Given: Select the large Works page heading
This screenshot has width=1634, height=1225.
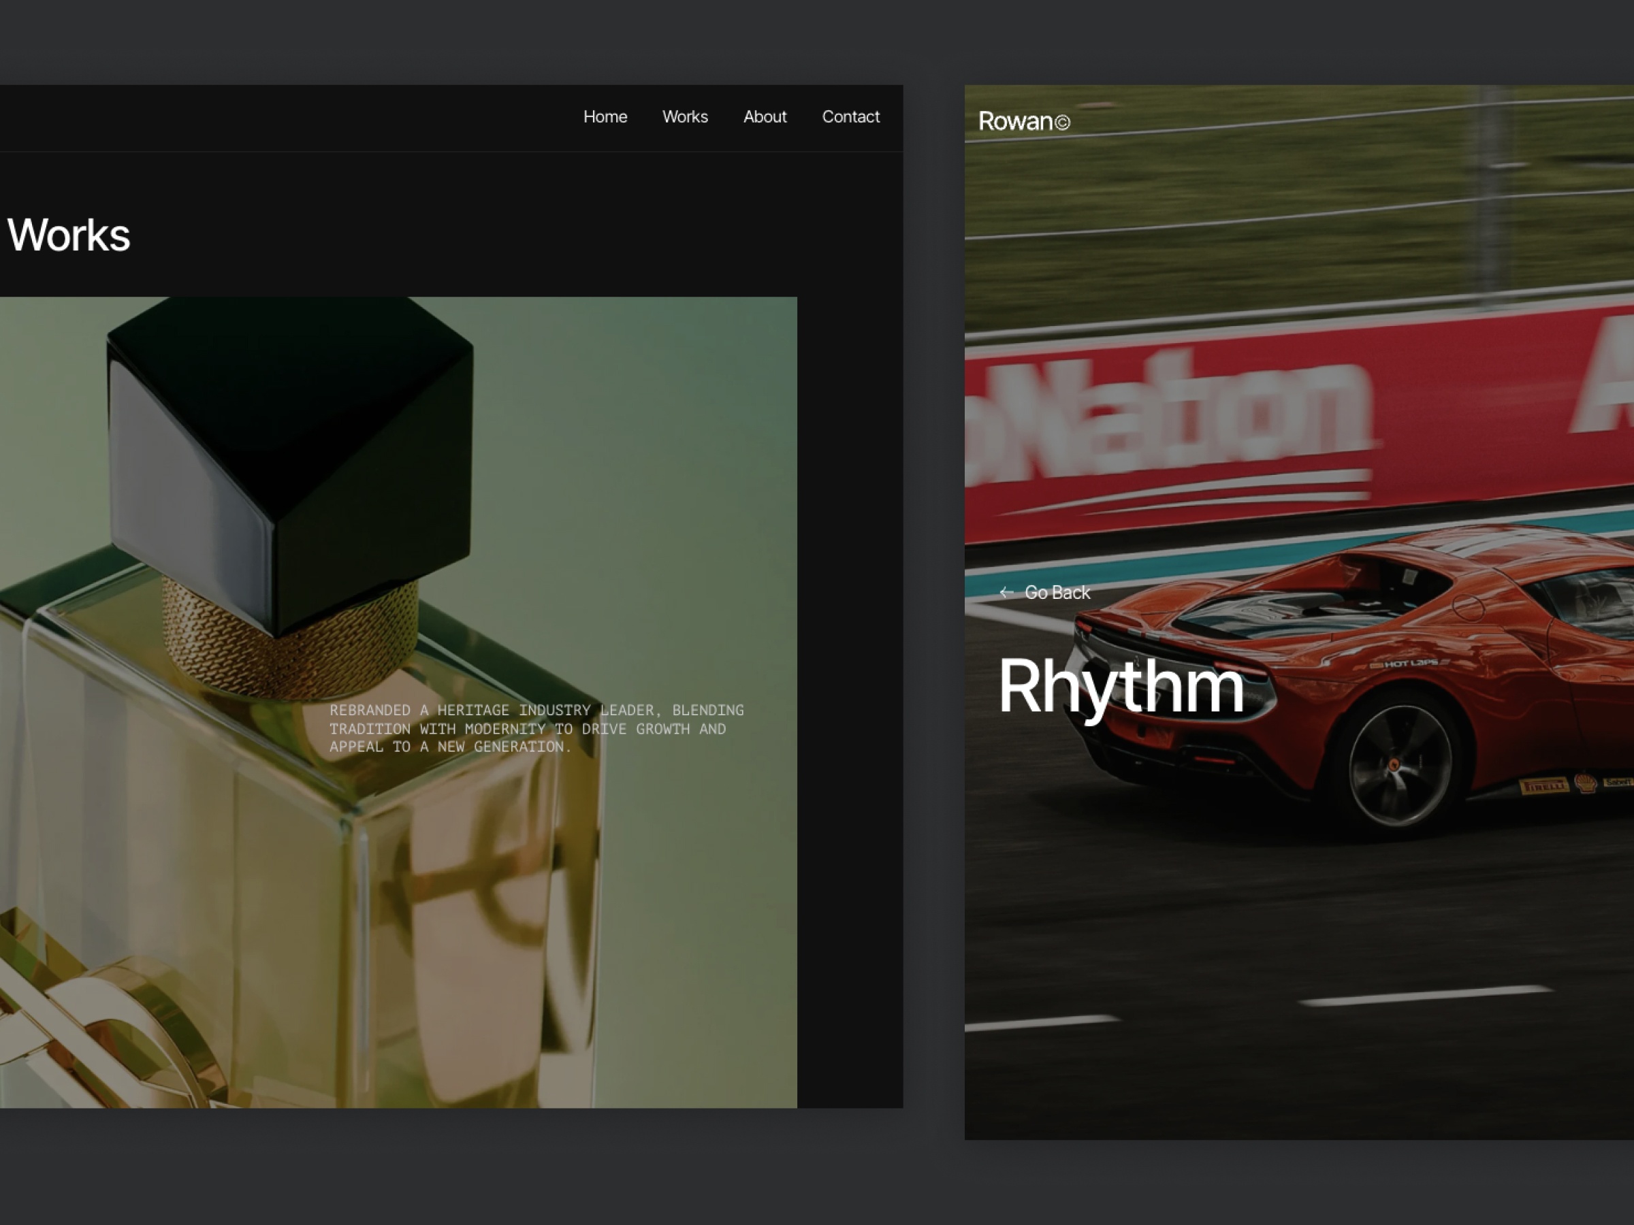Looking at the screenshot, I should (69, 235).
